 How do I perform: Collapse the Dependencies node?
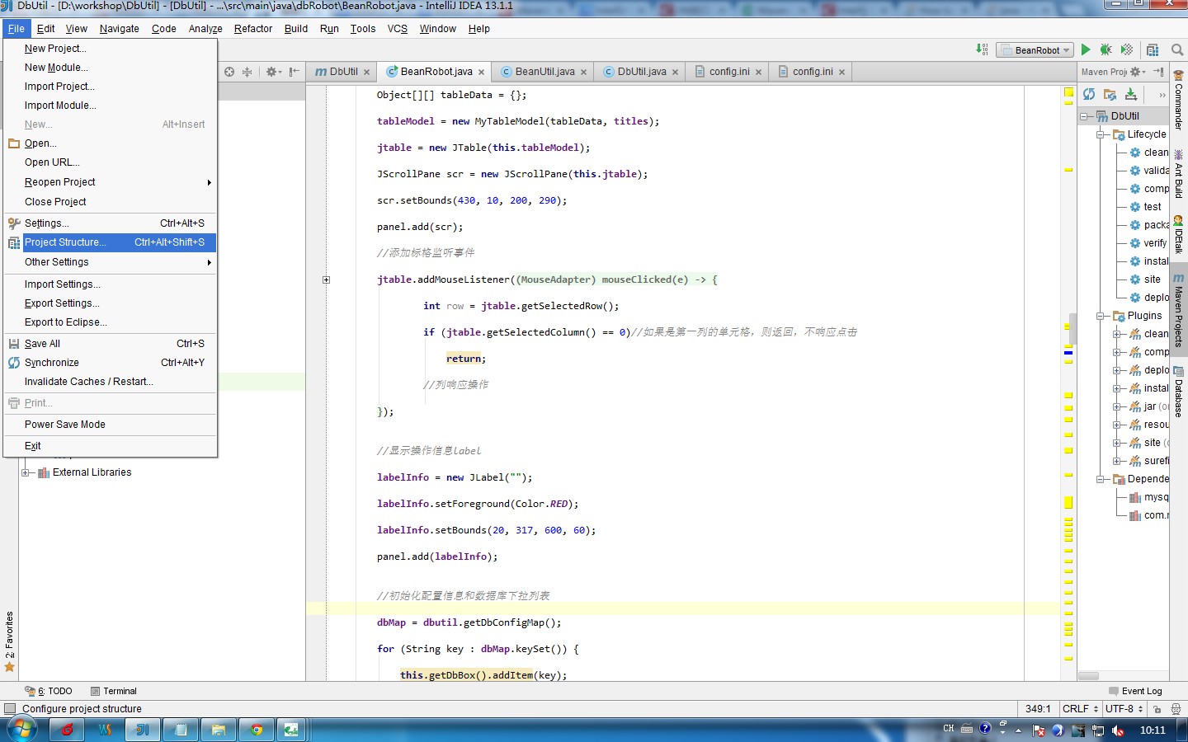click(x=1101, y=479)
